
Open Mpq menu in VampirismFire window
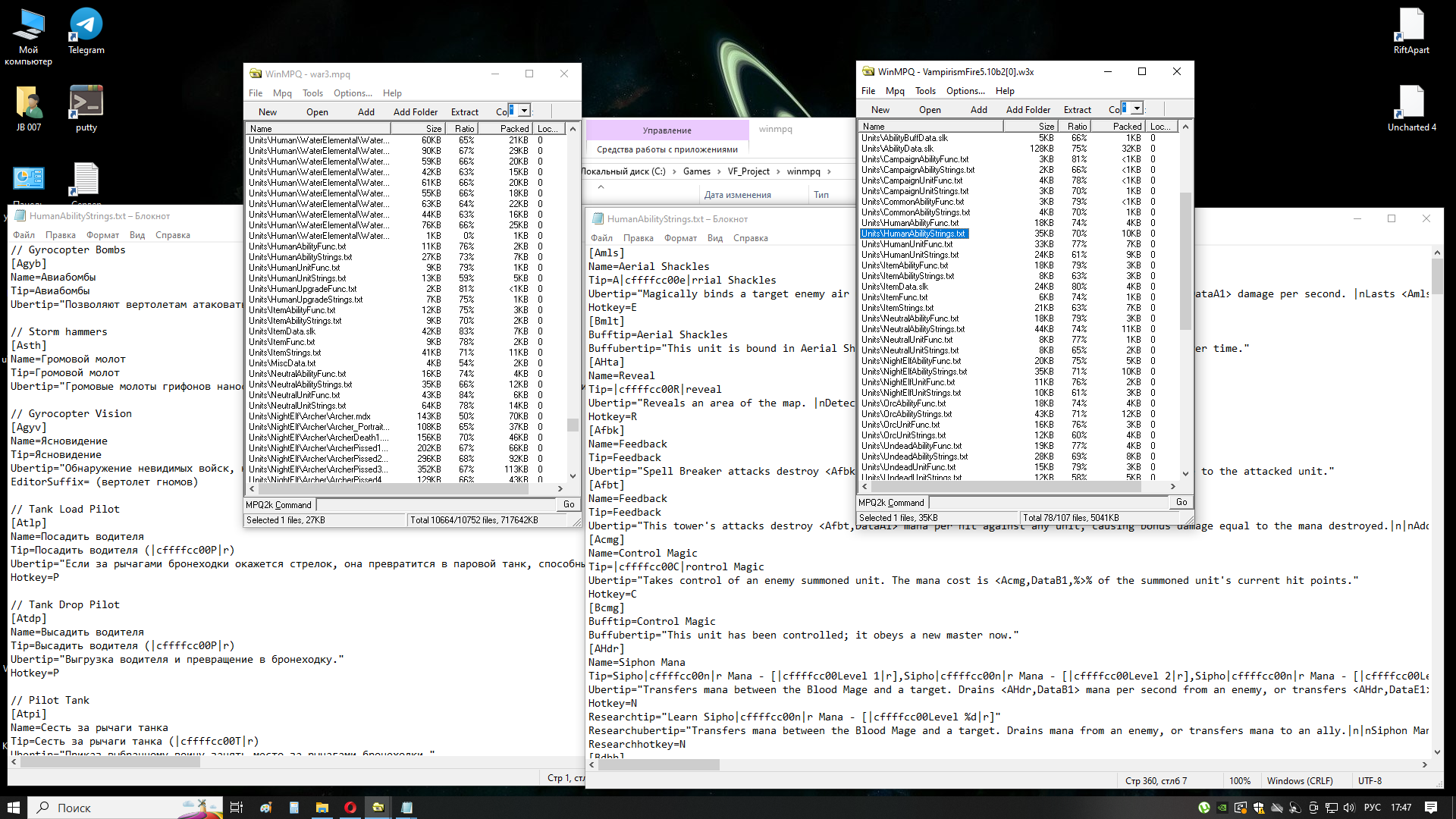click(895, 91)
